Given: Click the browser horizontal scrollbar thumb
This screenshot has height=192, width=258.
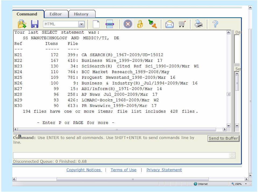Looking at the screenshot, I should (132, 179).
